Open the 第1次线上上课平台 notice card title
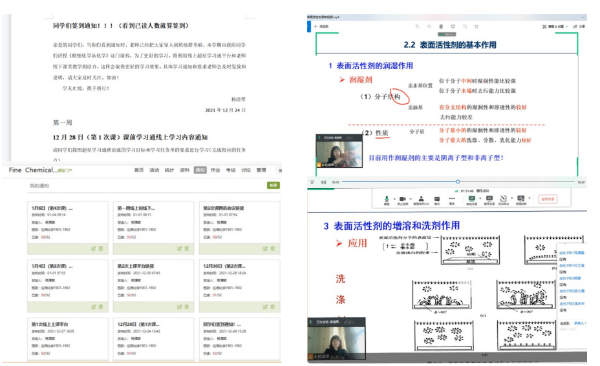This screenshot has width=600, height=366. click(50, 324)
